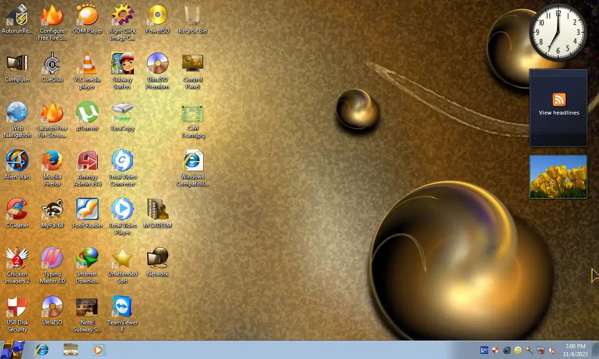Launch µTorrent from desktop
Viewport: 599px width, 359px height.
coord(88,116)
